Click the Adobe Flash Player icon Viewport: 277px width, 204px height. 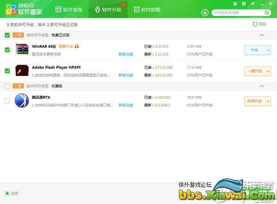coord(22,70)
